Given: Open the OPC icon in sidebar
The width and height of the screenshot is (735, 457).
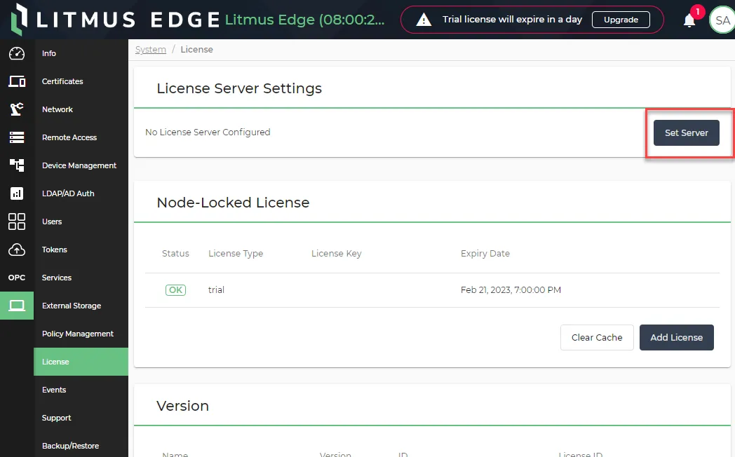Looking at the screenshot, I should click(17, 278).
